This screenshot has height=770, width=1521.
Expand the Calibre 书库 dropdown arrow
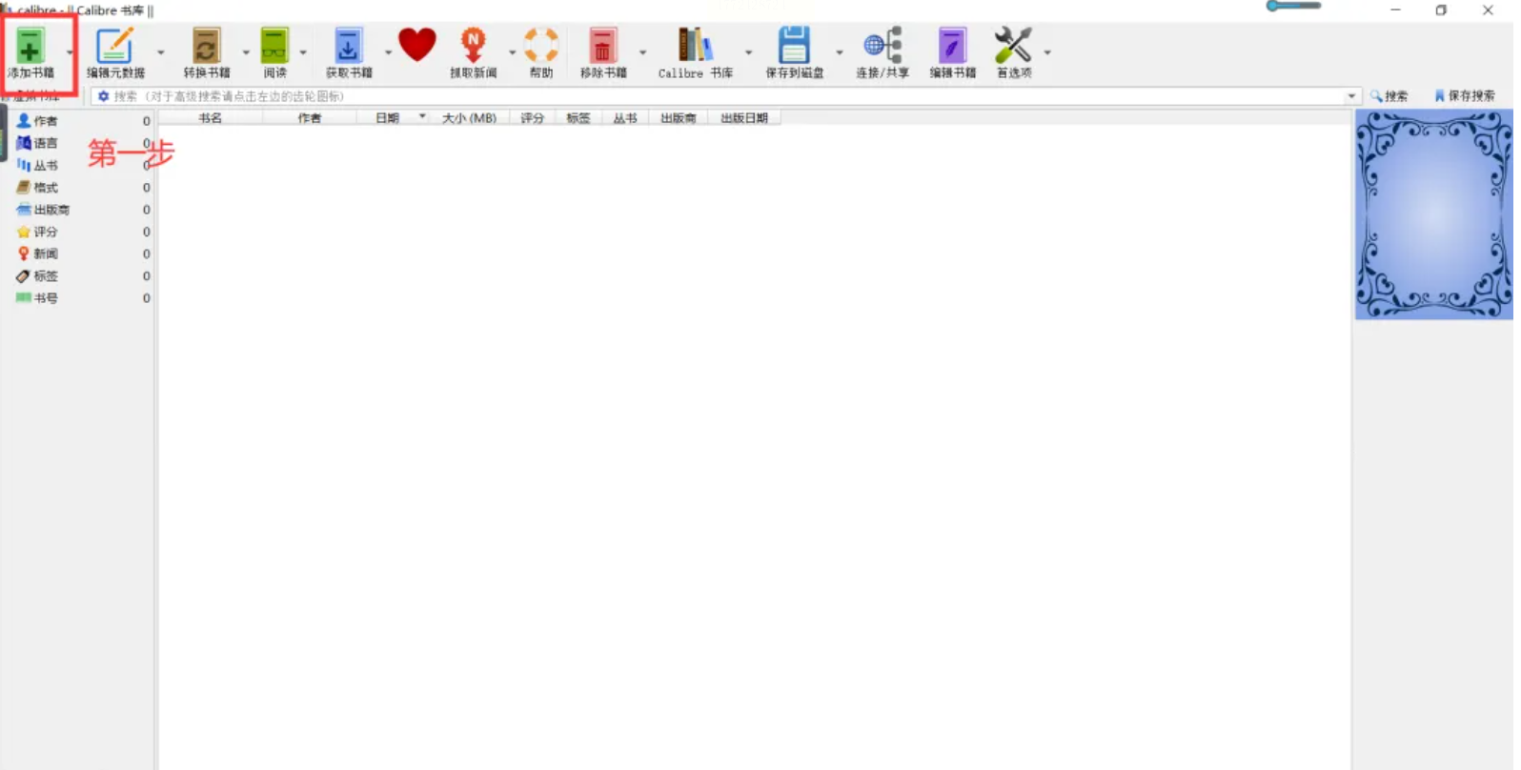748,52
